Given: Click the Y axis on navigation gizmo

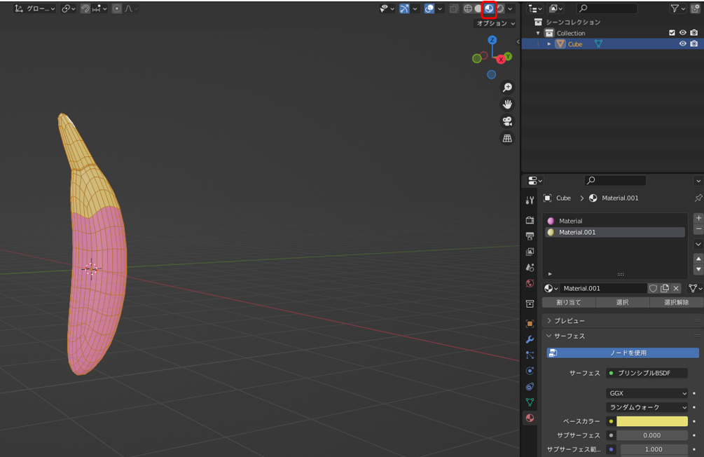Looking at the screenshot, I should point(508,56).
